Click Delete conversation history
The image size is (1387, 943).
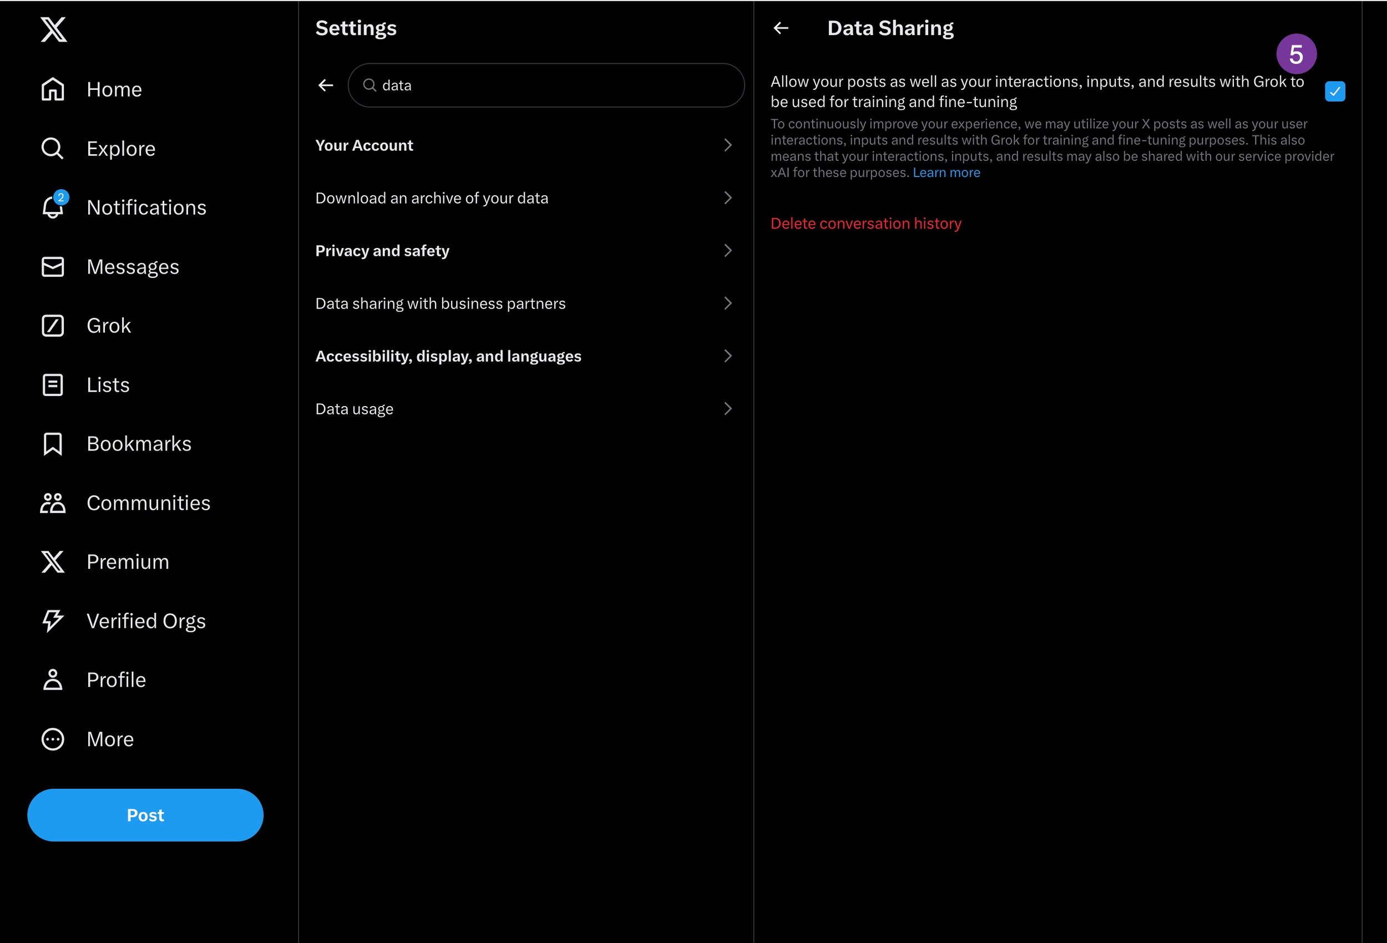pyautogui.click(x=866, y=223)
